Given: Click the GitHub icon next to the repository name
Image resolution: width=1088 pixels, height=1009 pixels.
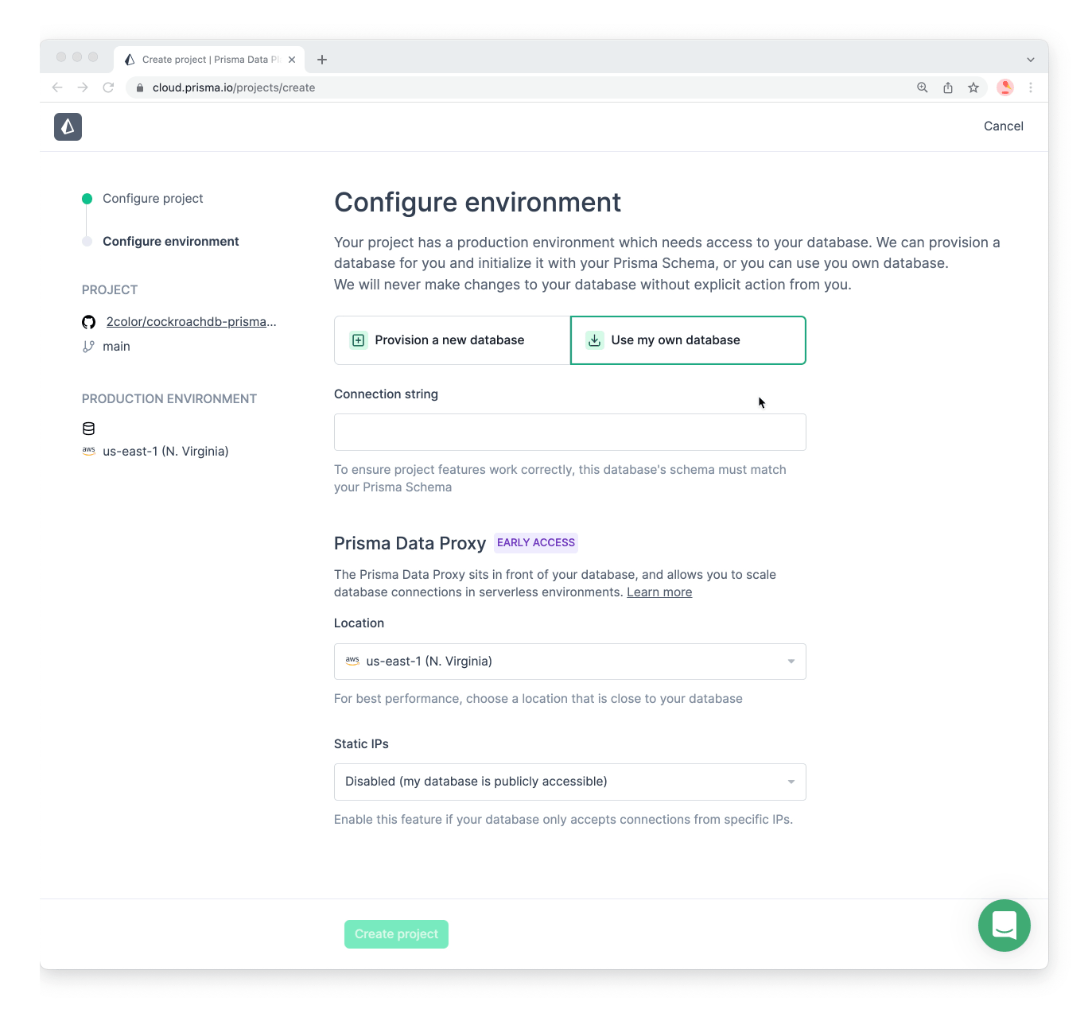Looking at the screenshot, I should [x=88, y=321].
